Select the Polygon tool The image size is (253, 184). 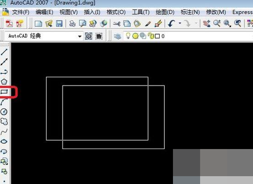click(x=4, y=82)
